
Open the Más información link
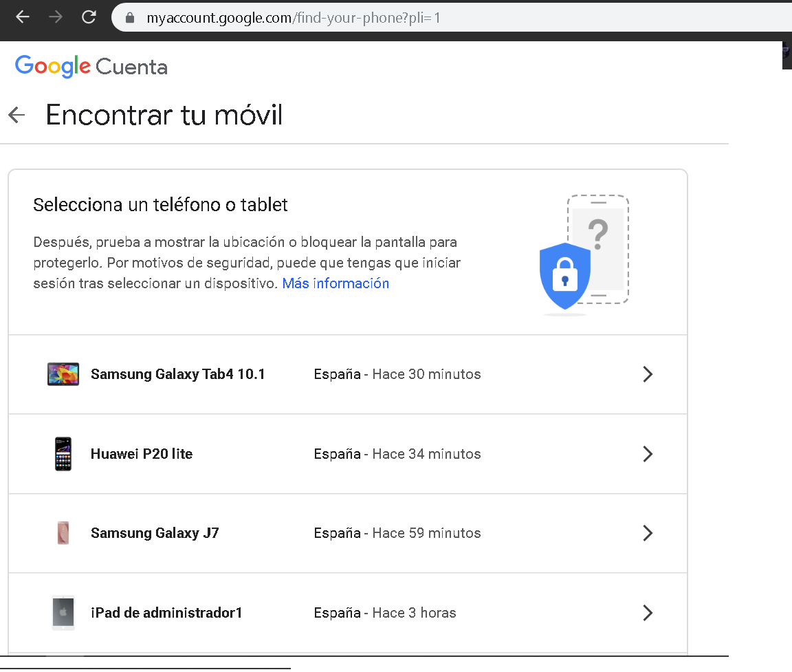(335, 283)
